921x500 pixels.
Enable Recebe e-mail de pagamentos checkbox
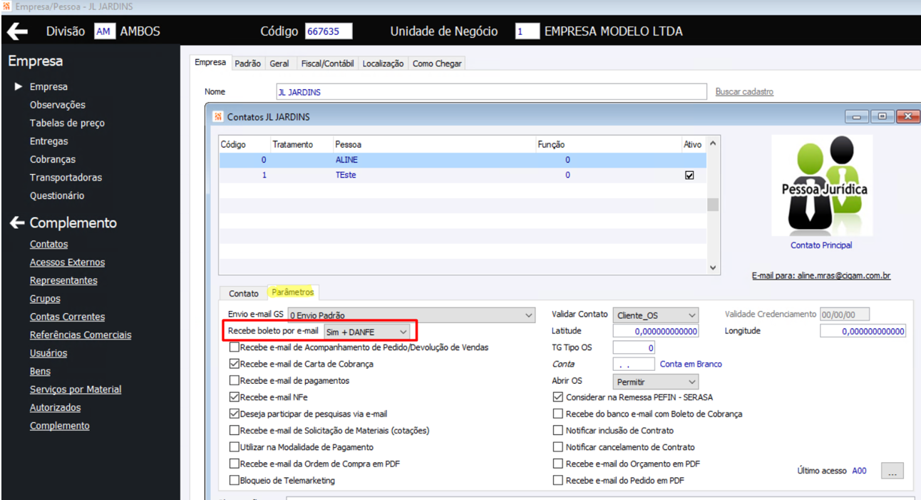(x=235, y=381)
